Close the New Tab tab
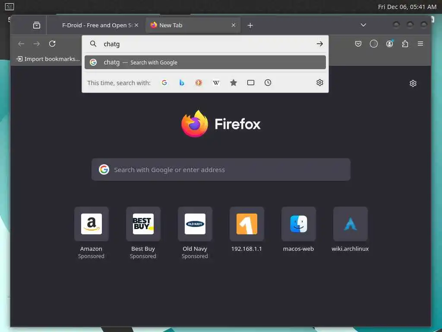 [234, 25]
